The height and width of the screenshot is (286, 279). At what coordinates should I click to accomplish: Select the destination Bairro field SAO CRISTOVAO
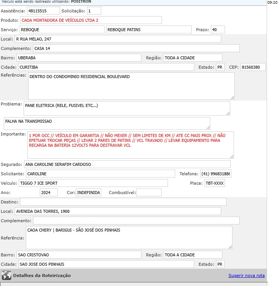point(79,255)
